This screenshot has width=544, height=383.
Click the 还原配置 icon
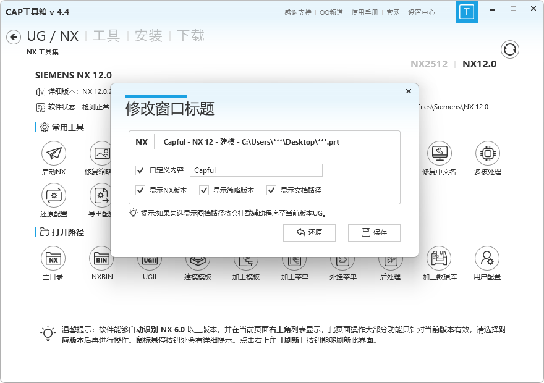coord(54,196)
